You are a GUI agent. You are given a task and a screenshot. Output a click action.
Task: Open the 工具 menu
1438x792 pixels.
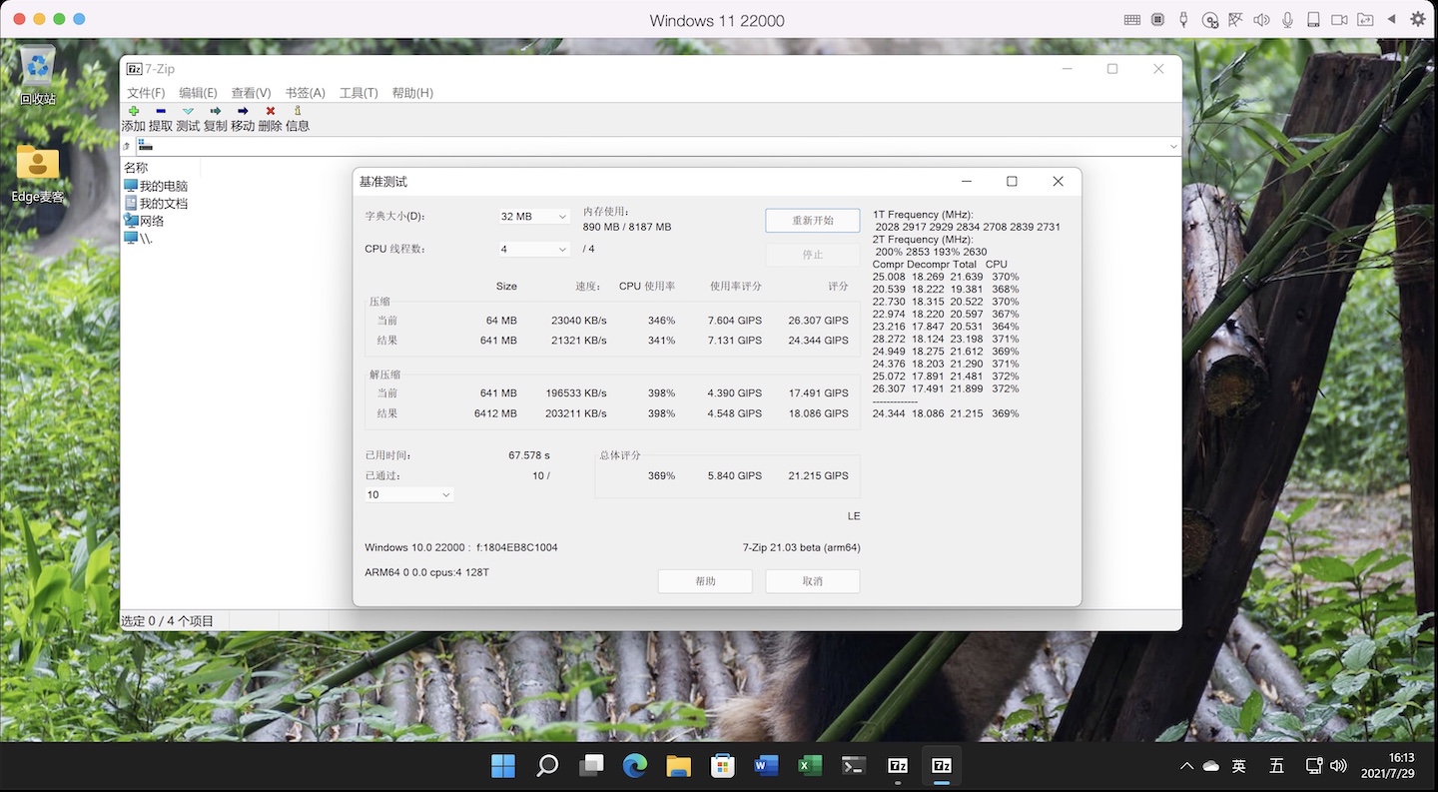click(x=359, y=92)
